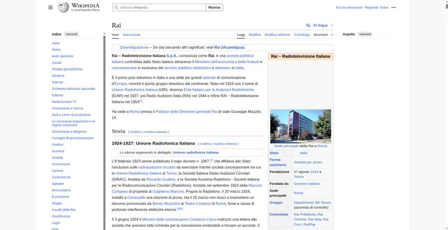The height and width of the screenshot is (230, 448).
Task: Go to Canali in the index
Action: [57, 63]
